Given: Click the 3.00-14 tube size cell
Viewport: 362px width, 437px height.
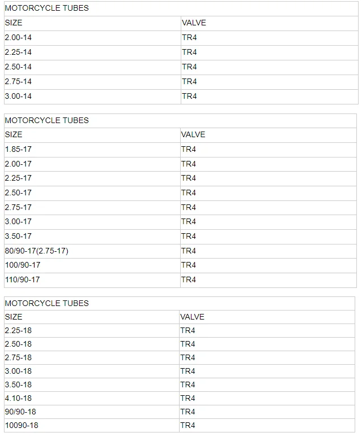Looking at the screenshot, I should [93, 97].
